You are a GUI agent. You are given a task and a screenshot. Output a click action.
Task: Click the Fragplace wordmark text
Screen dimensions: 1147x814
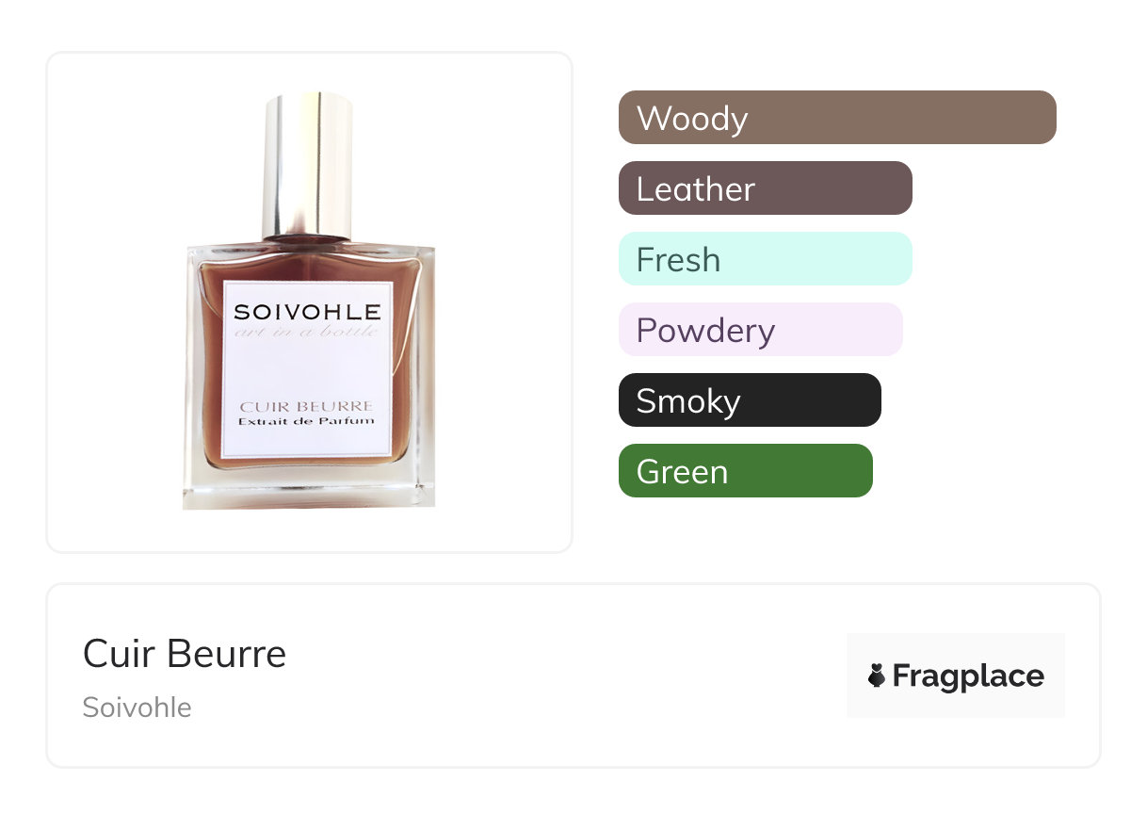pyautogui.click(x=968, y=676)
